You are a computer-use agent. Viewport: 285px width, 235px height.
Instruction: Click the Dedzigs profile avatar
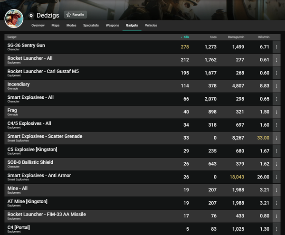pos(14,18)
